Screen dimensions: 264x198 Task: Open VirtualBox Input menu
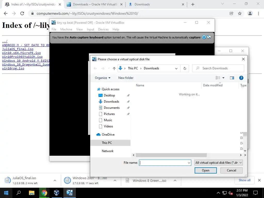[x=90, y=29]
